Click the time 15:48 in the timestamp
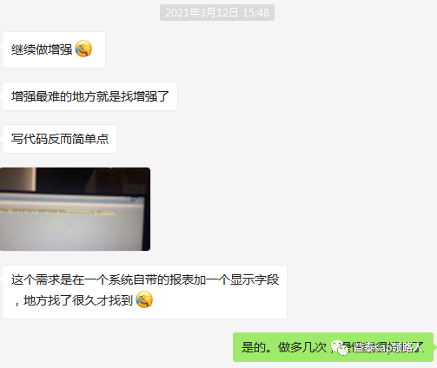 pos(256,13)
